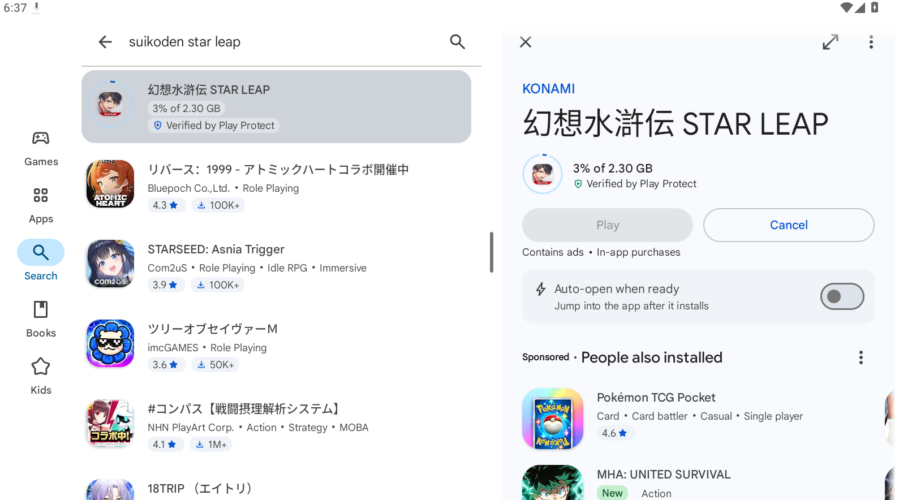Click the 50K+ downloads chip
899x500 pixels.
pos(215,365)
